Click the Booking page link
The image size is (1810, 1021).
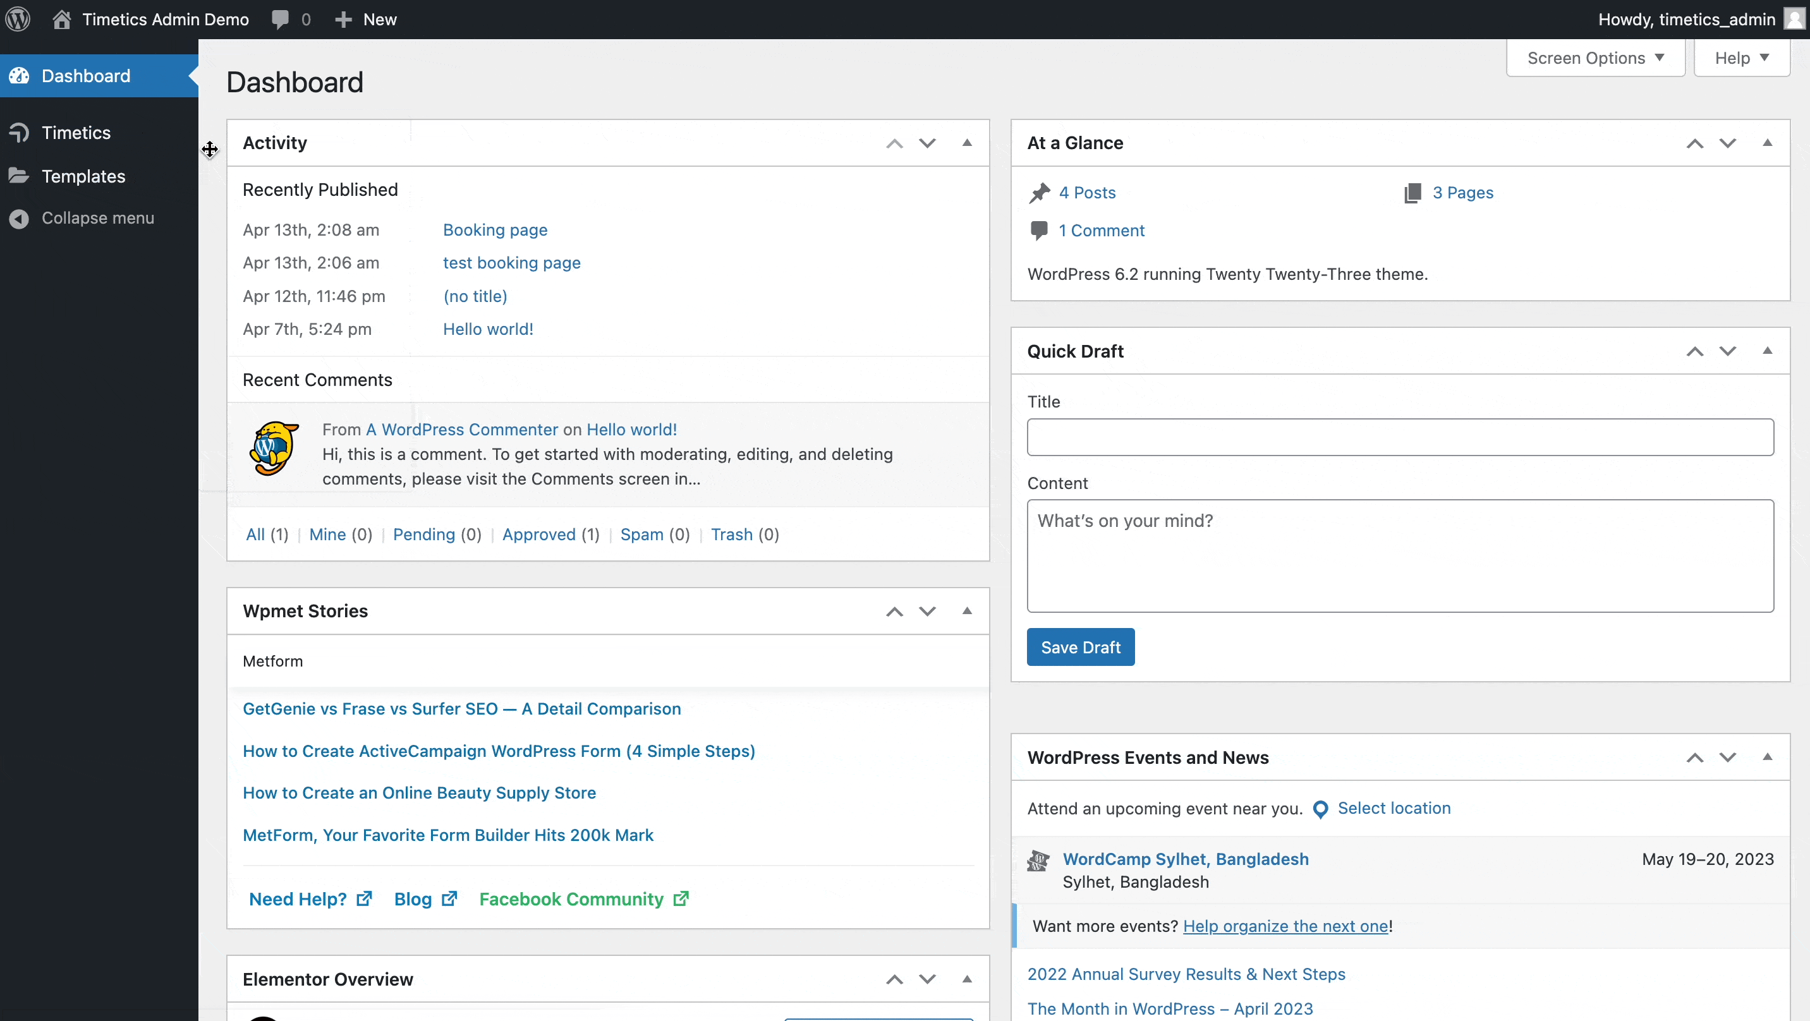pyautogui.click(x=495, y=229)
